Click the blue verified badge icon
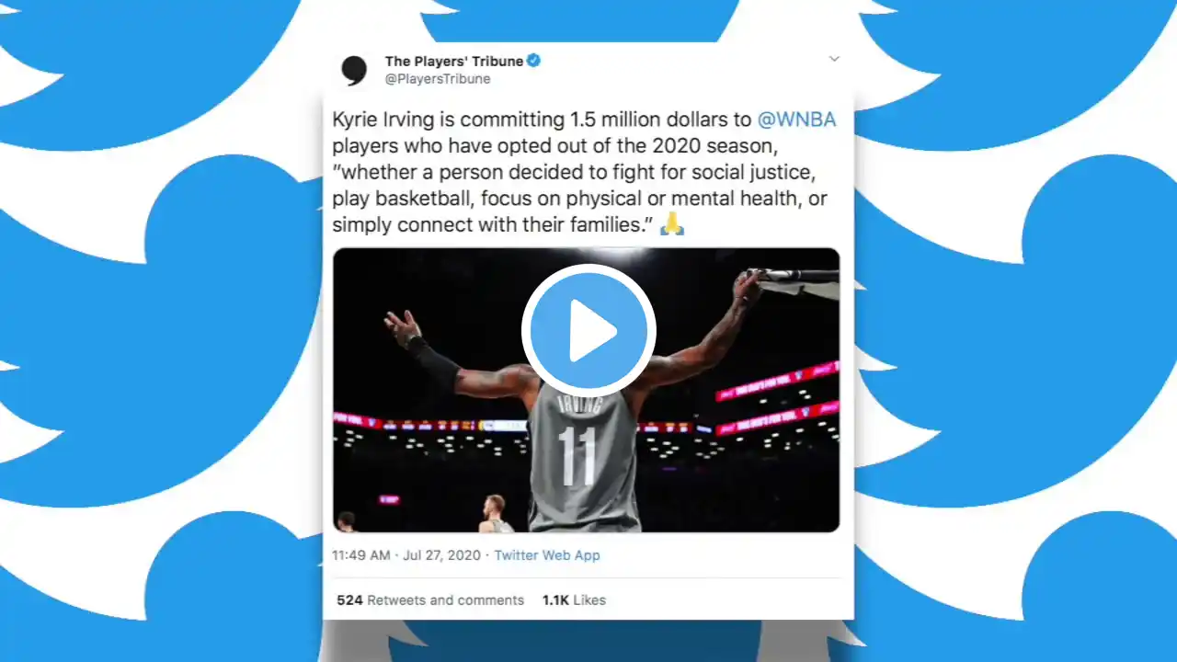 click(533, 61)
